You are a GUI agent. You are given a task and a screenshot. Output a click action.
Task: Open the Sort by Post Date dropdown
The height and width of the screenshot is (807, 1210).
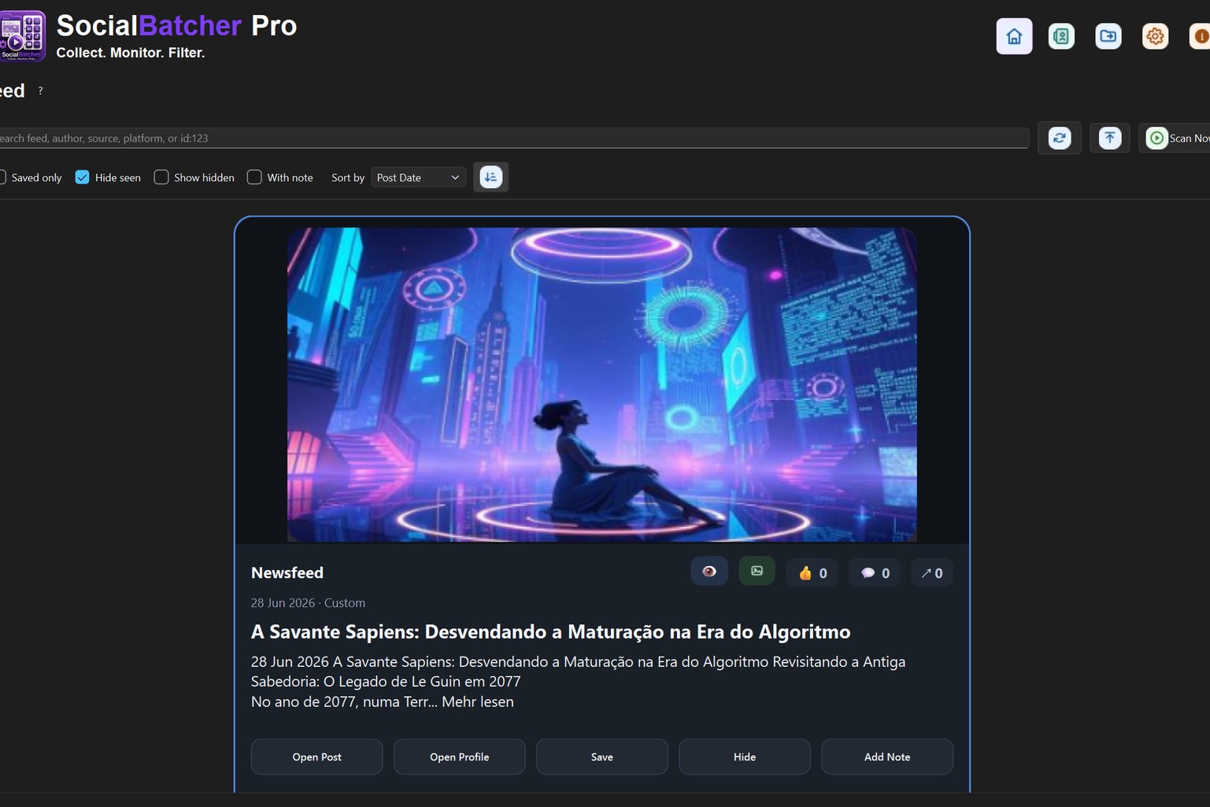pos(418,177)
